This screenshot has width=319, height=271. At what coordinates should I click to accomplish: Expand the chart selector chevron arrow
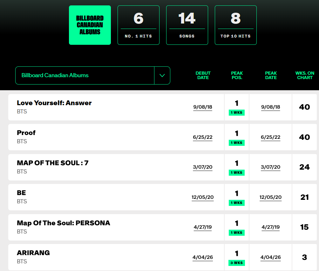point(162,76)
